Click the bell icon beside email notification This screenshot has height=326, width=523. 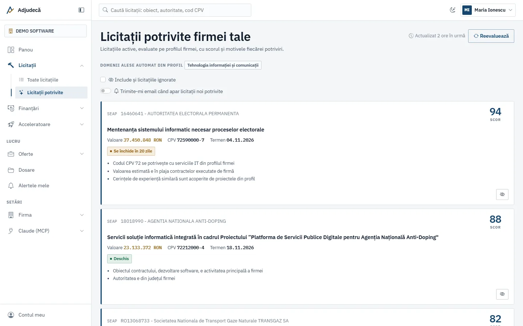[116, 91]
